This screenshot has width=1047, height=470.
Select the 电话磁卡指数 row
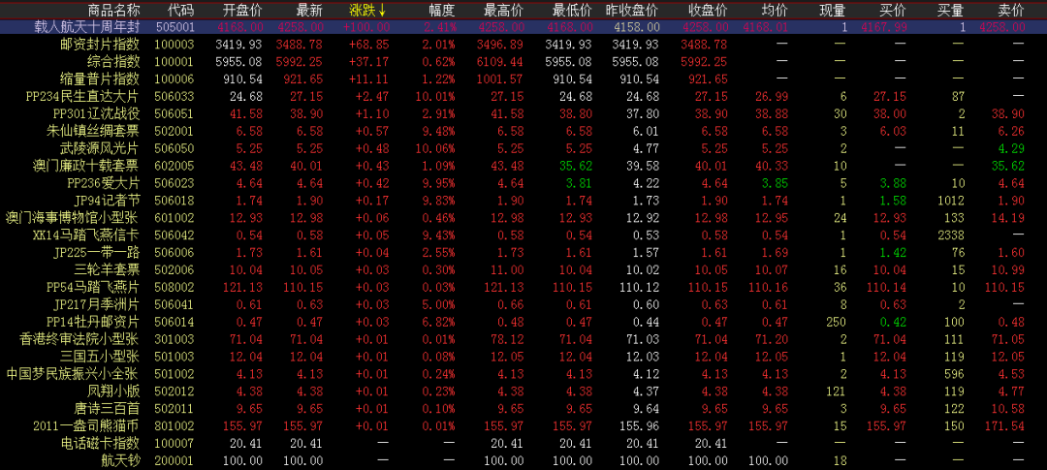[523, 443]
